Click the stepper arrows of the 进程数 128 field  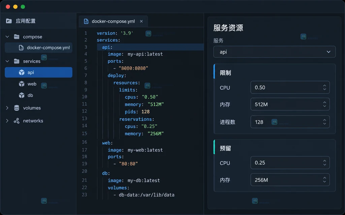point(324,122)
